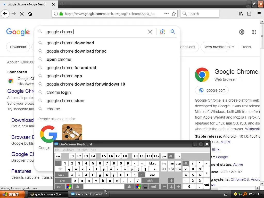Click the blue magnifier search button
264x198 pixels.
[x=173, y=31]
